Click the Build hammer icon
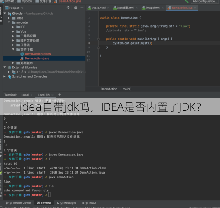 pyautogui.click(x=186, y=1)
